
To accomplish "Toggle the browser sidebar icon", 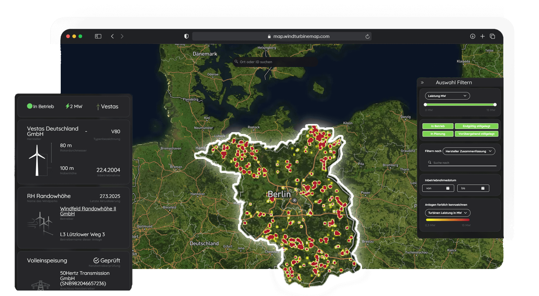I will point(98,36).
